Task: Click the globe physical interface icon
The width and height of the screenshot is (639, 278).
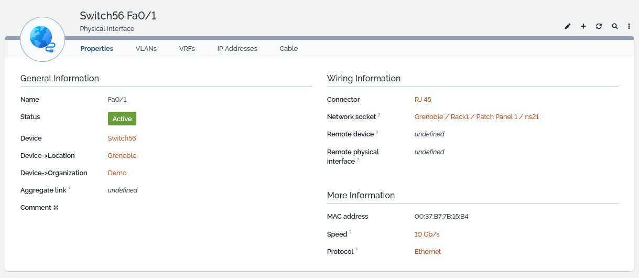Action: [x=42, y=39]
